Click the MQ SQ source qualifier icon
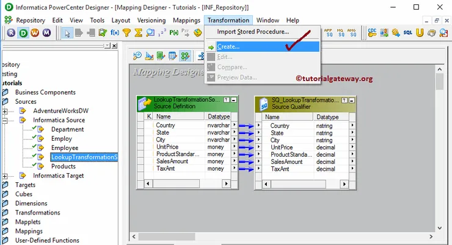Screen dimensions: 452x245 point(340,33)
